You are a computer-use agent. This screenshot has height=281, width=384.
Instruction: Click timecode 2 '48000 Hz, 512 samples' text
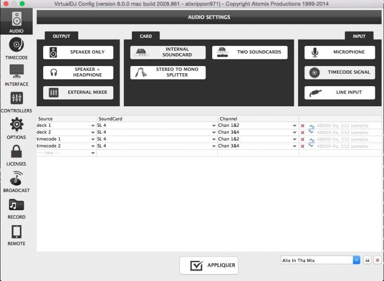click(343, 146)
